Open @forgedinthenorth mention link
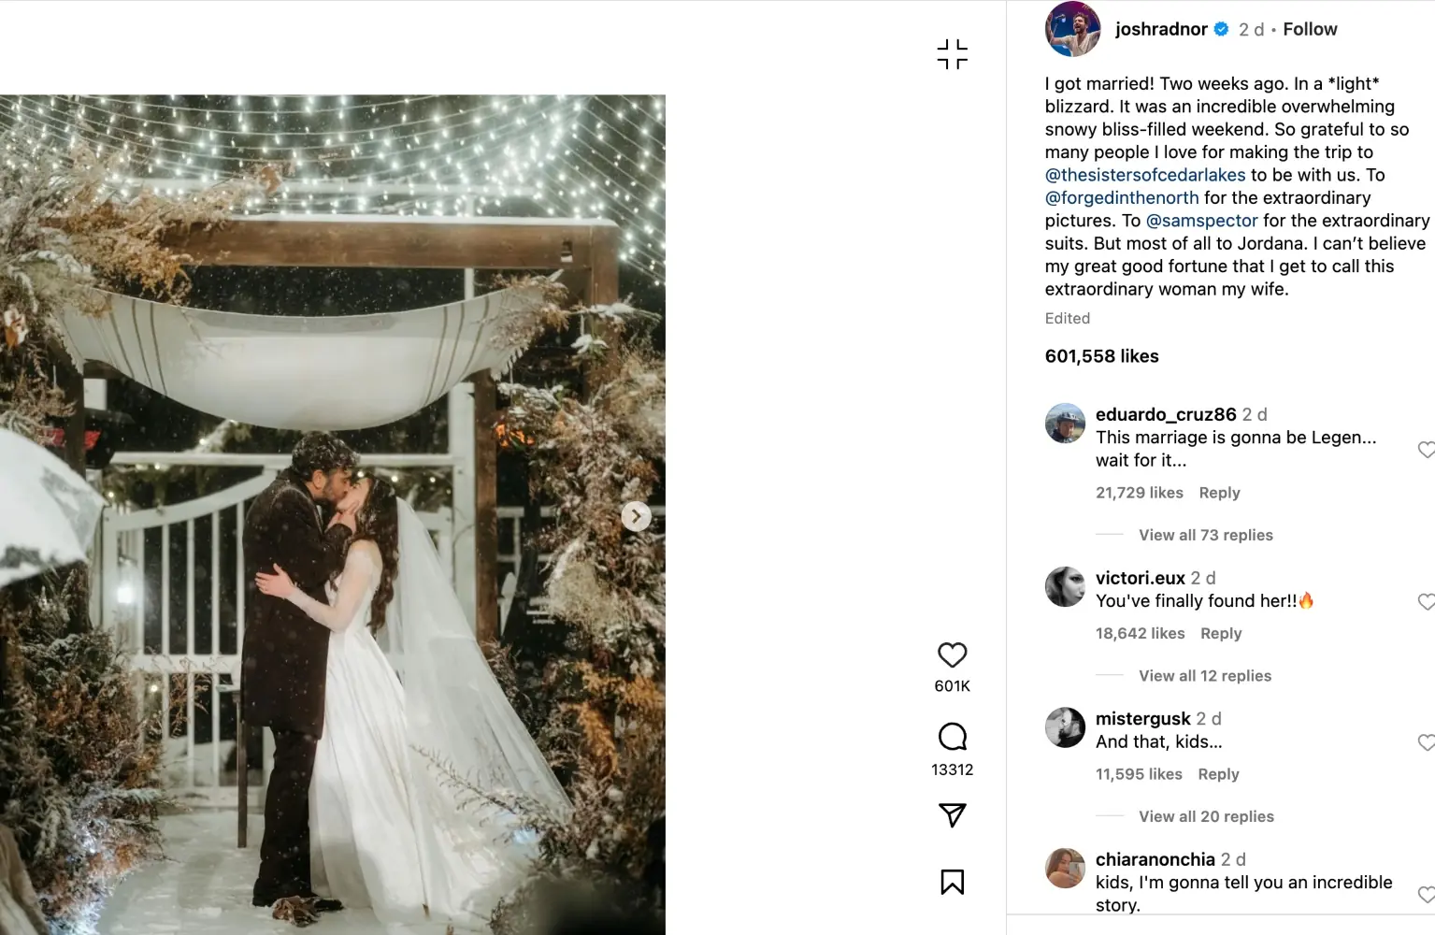 (x=1122, y=197)
